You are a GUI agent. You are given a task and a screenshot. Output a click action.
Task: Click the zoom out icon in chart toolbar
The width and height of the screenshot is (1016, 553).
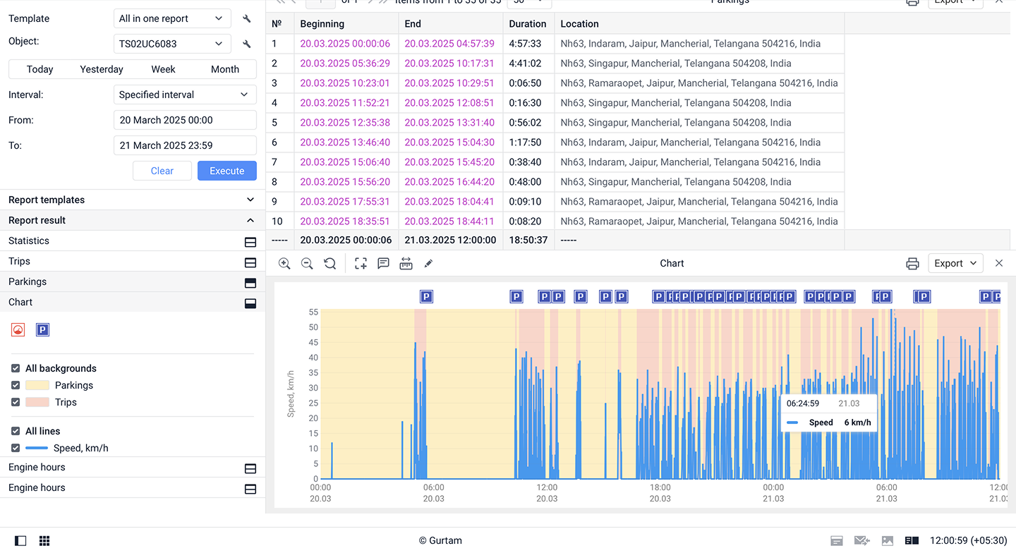tap(307, 263)
